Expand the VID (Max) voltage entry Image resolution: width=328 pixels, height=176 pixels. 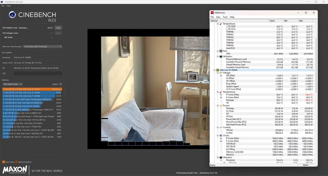pos(221,76)
